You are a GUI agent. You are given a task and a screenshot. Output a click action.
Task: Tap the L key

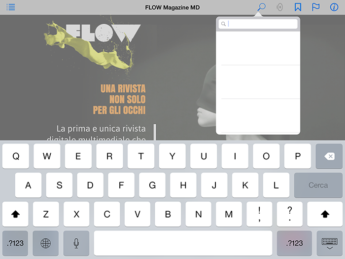tap(276, 185)
